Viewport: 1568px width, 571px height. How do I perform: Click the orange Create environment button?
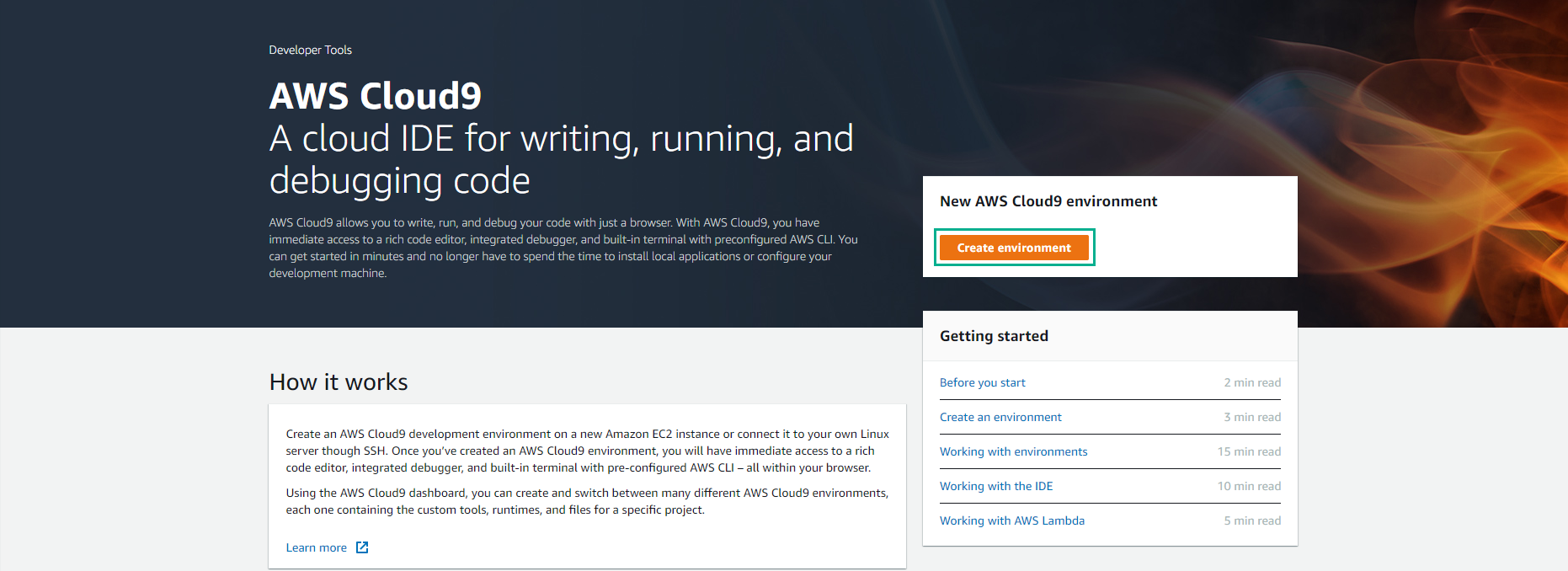tap(1013, 248)
